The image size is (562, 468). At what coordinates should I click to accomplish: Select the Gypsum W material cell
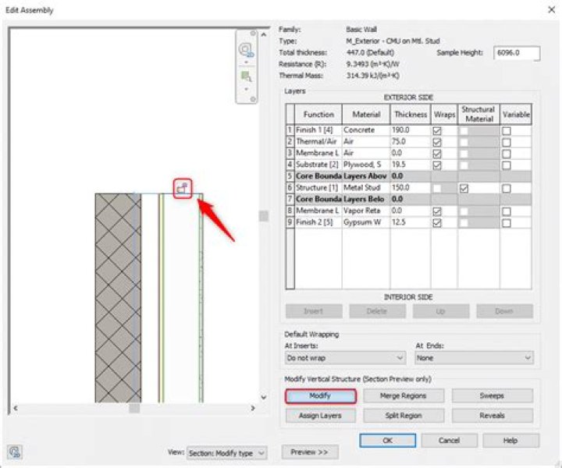point(366,222)
